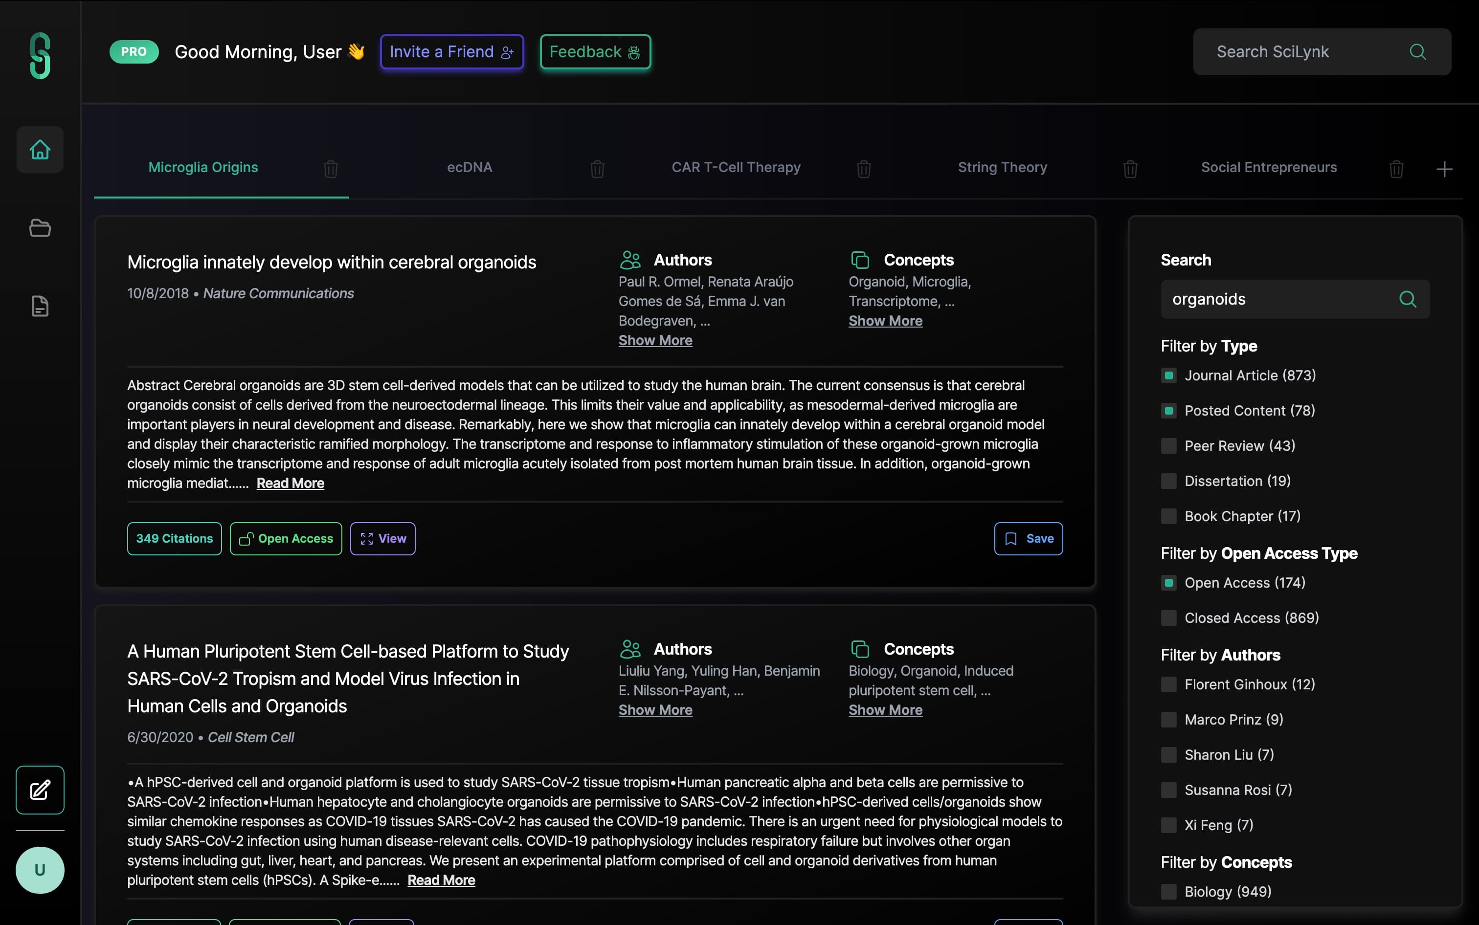Add a new tab with the plus icon

pyautogui.click(x=1444, y=169)
